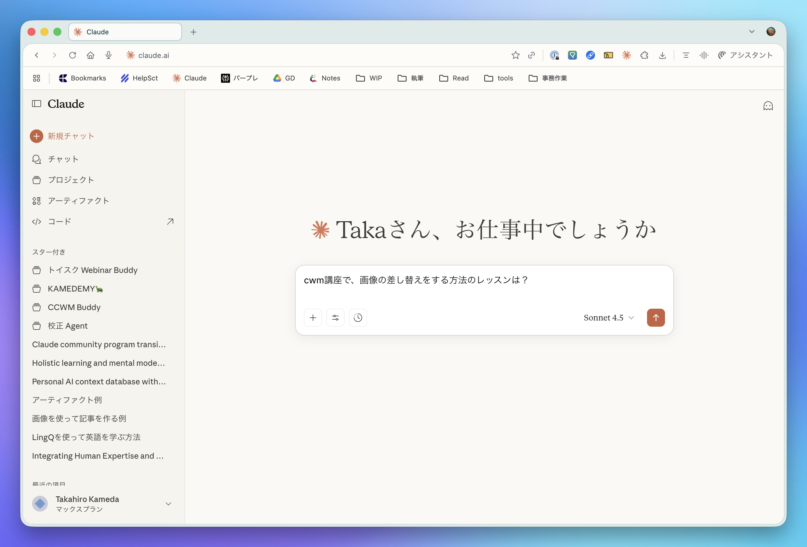Click the clock icon in message box
This screenshot has height=547, width=807.
[358, 318]
